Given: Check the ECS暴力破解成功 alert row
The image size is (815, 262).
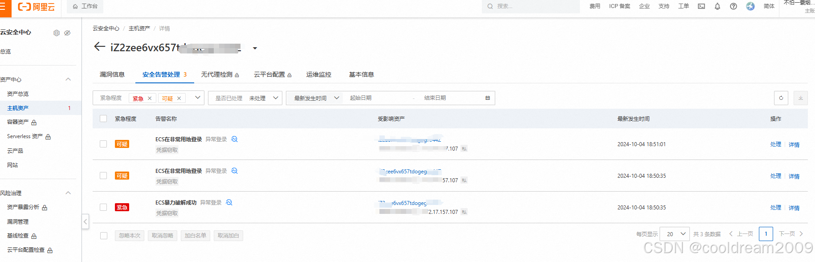Looking at the screenshot, I should pos(103,207).
